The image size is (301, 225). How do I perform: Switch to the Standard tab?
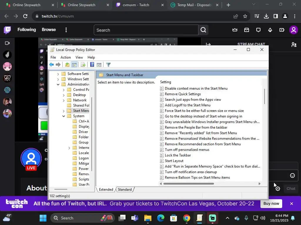click(125, 190)
